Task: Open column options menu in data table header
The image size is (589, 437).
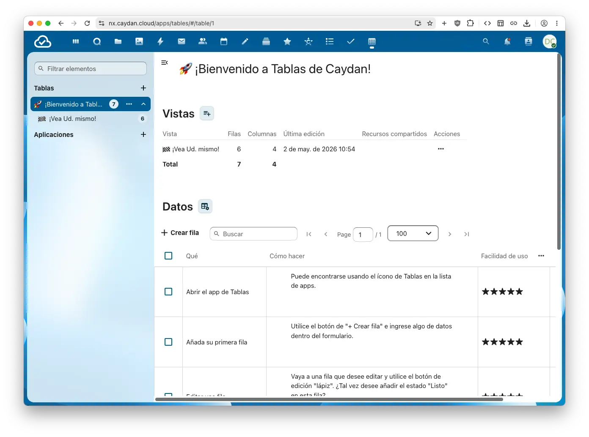Action: (x=541, y=256)
